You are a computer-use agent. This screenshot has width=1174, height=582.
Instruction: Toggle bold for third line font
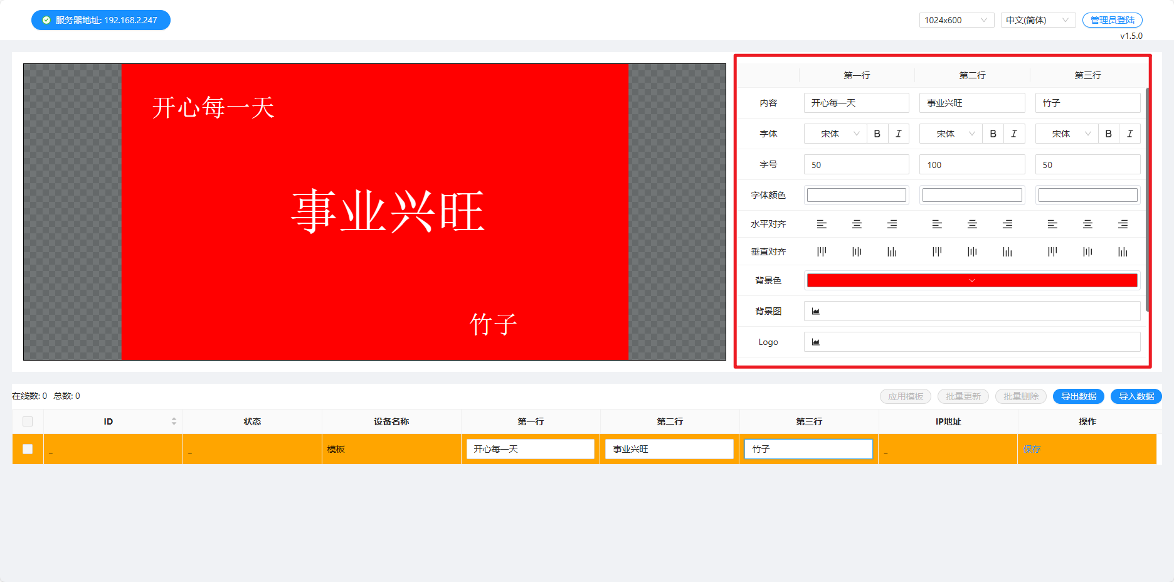click(1108, 134)
